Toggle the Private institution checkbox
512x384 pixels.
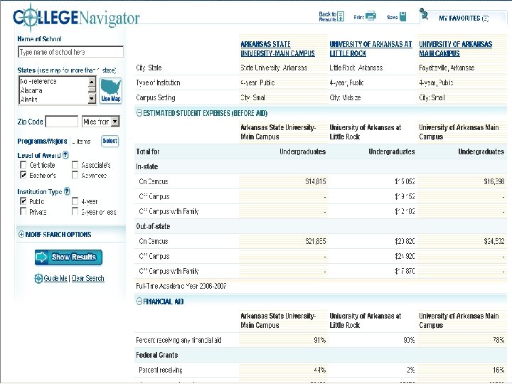click(x=23, y=212)
